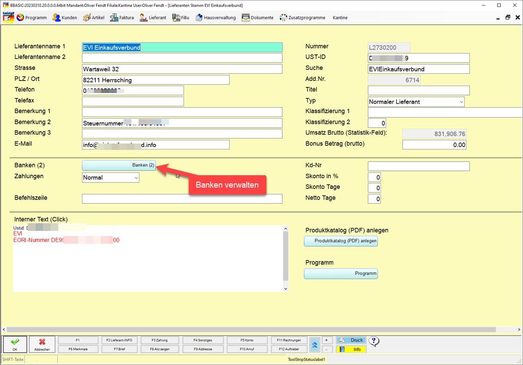This screenshot has width=523, height=365.
Task: Close the inner Lieferanten Stamm window
Action: click(x=517, y=18)
